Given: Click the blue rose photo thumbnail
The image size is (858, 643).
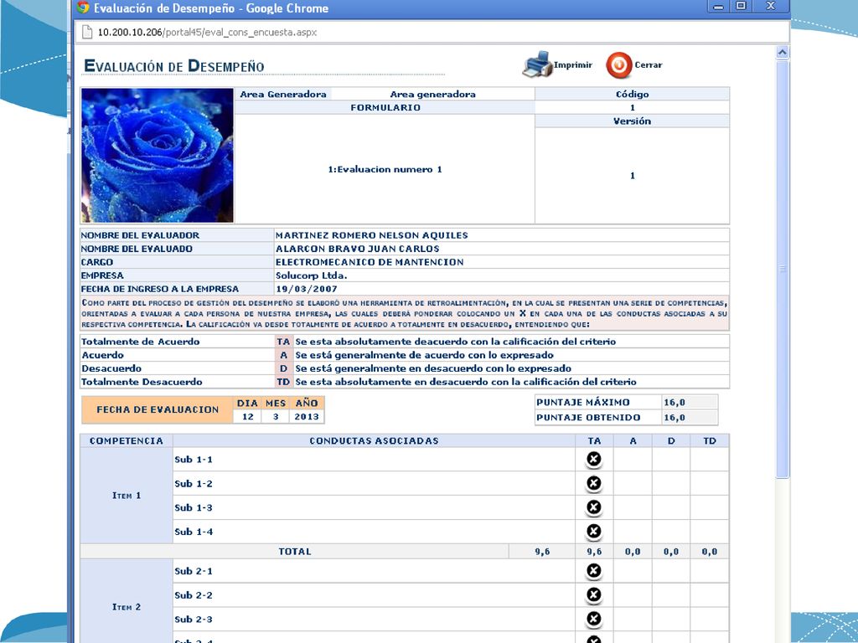Looking at the screenshot, I should pos(158,155).
